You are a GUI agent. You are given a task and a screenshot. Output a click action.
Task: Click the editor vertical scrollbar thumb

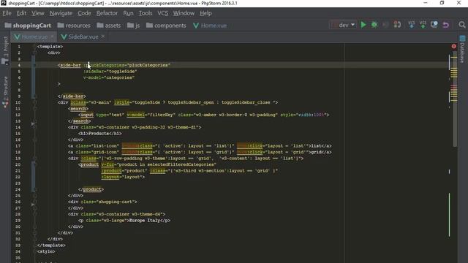(455, 99)
